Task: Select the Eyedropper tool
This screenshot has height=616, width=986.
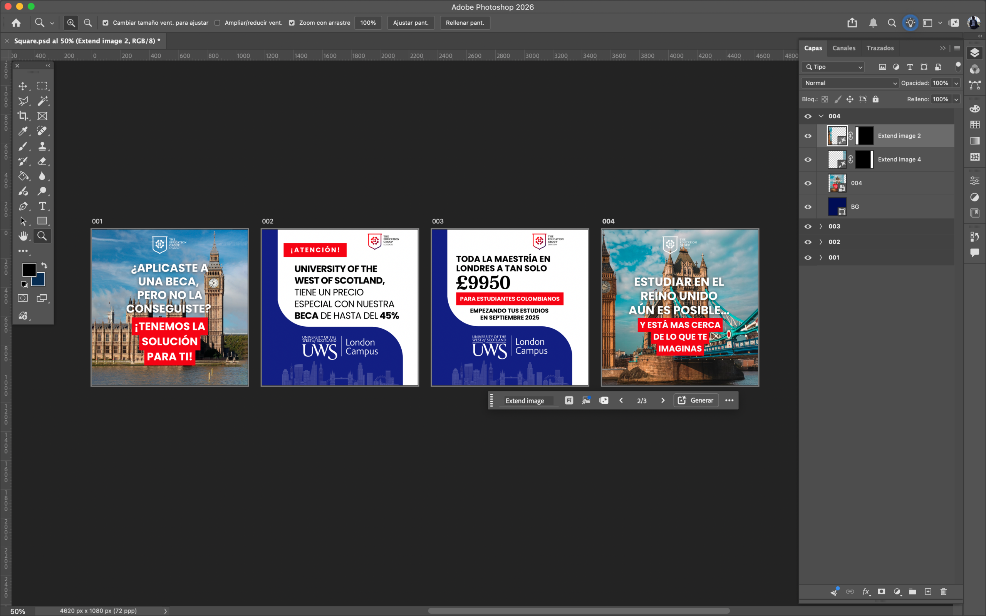Action: (23, 131)
